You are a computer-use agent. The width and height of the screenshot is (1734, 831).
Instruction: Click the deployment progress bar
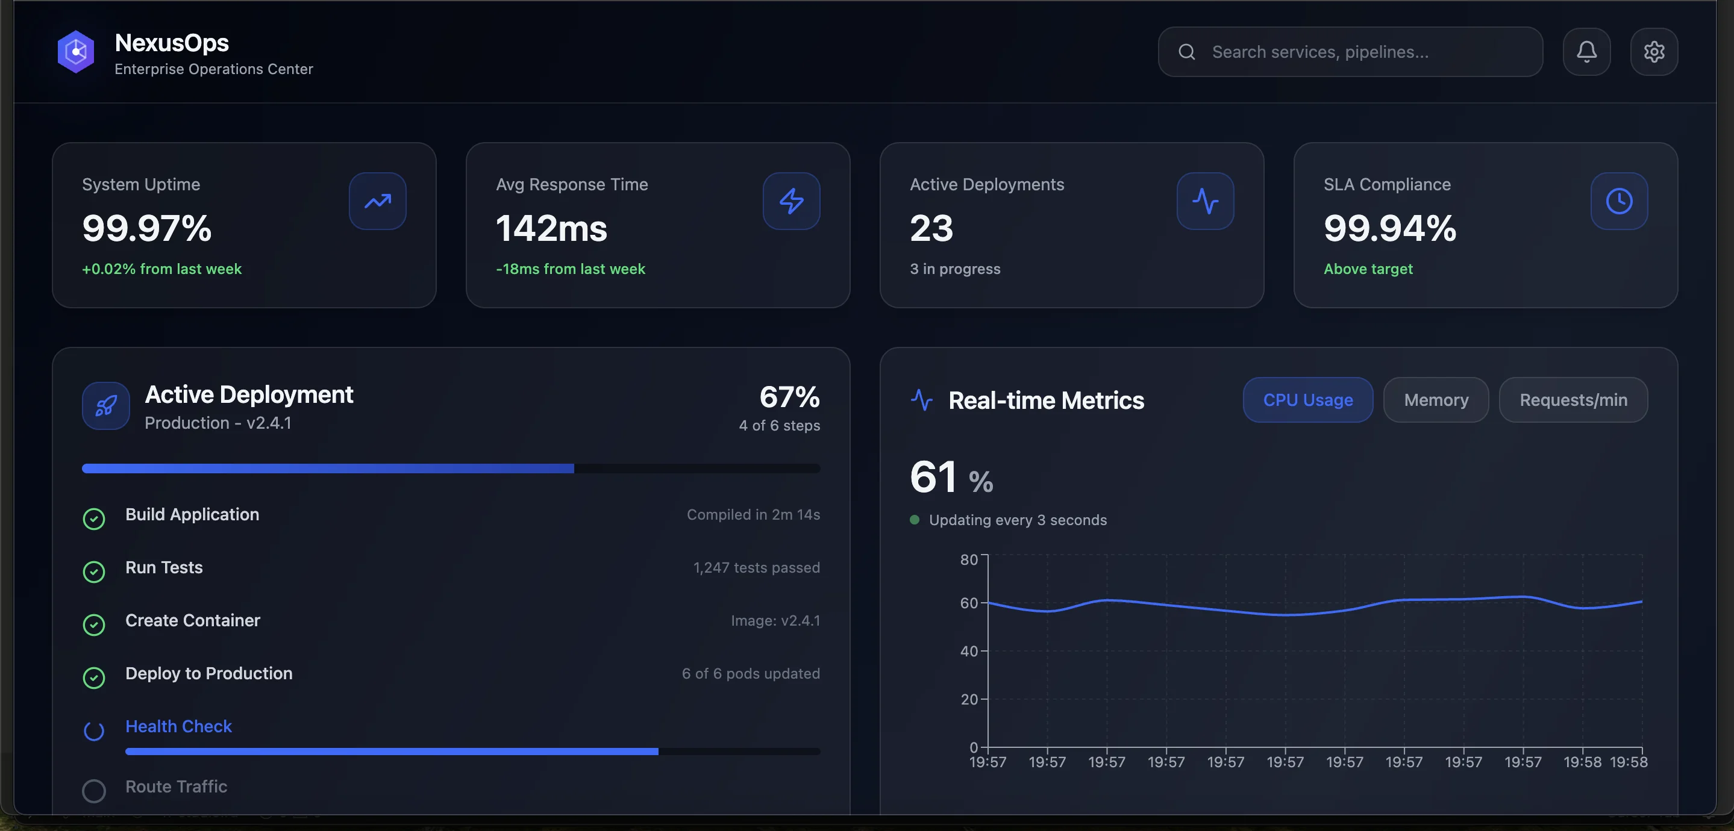451,469
